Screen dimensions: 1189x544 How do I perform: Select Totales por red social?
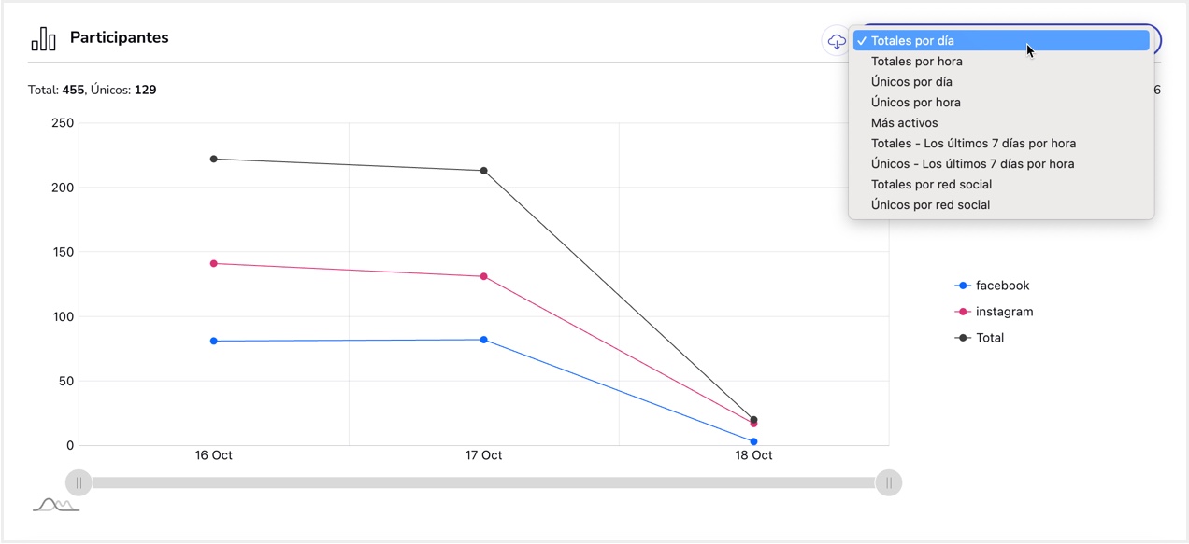[931, 185]
